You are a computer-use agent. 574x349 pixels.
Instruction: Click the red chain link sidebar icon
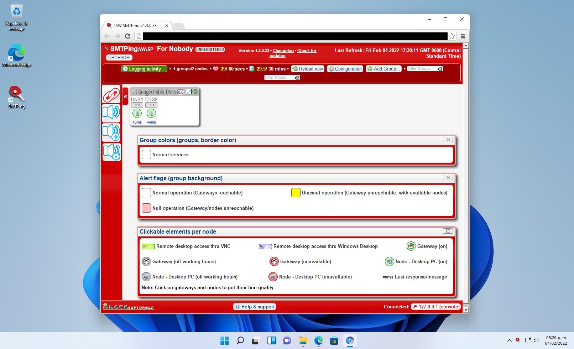[x=111, y=94]
